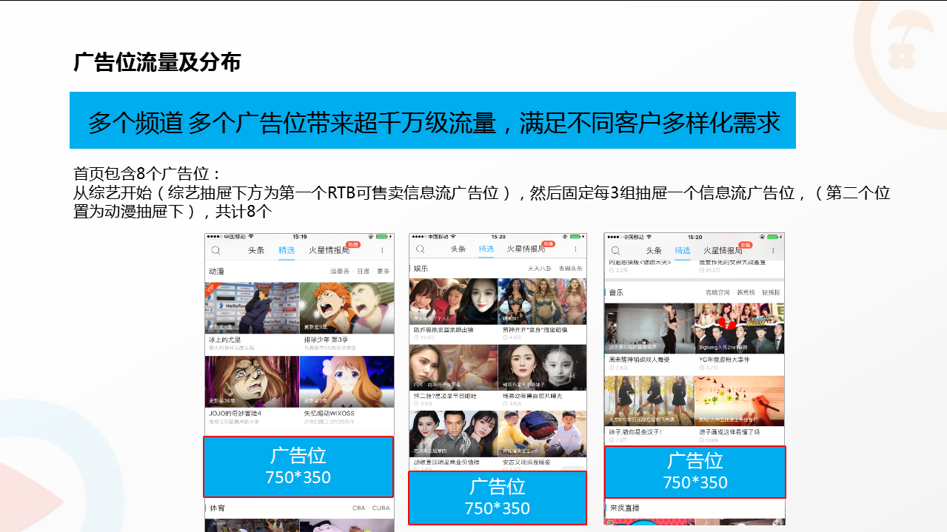
Task: Tap the search icon in the right phone
Action: click(x=615, y=250)
